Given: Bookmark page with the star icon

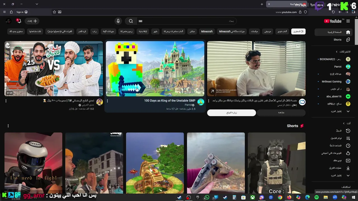Looking at the screenshot, I should pyautogui.click(x=55, y=12).
